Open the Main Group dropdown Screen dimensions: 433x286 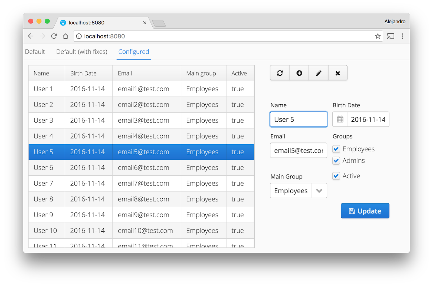[319, 191]
